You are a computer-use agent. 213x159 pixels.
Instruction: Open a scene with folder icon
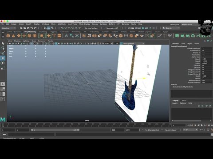(x=25, y=28)
